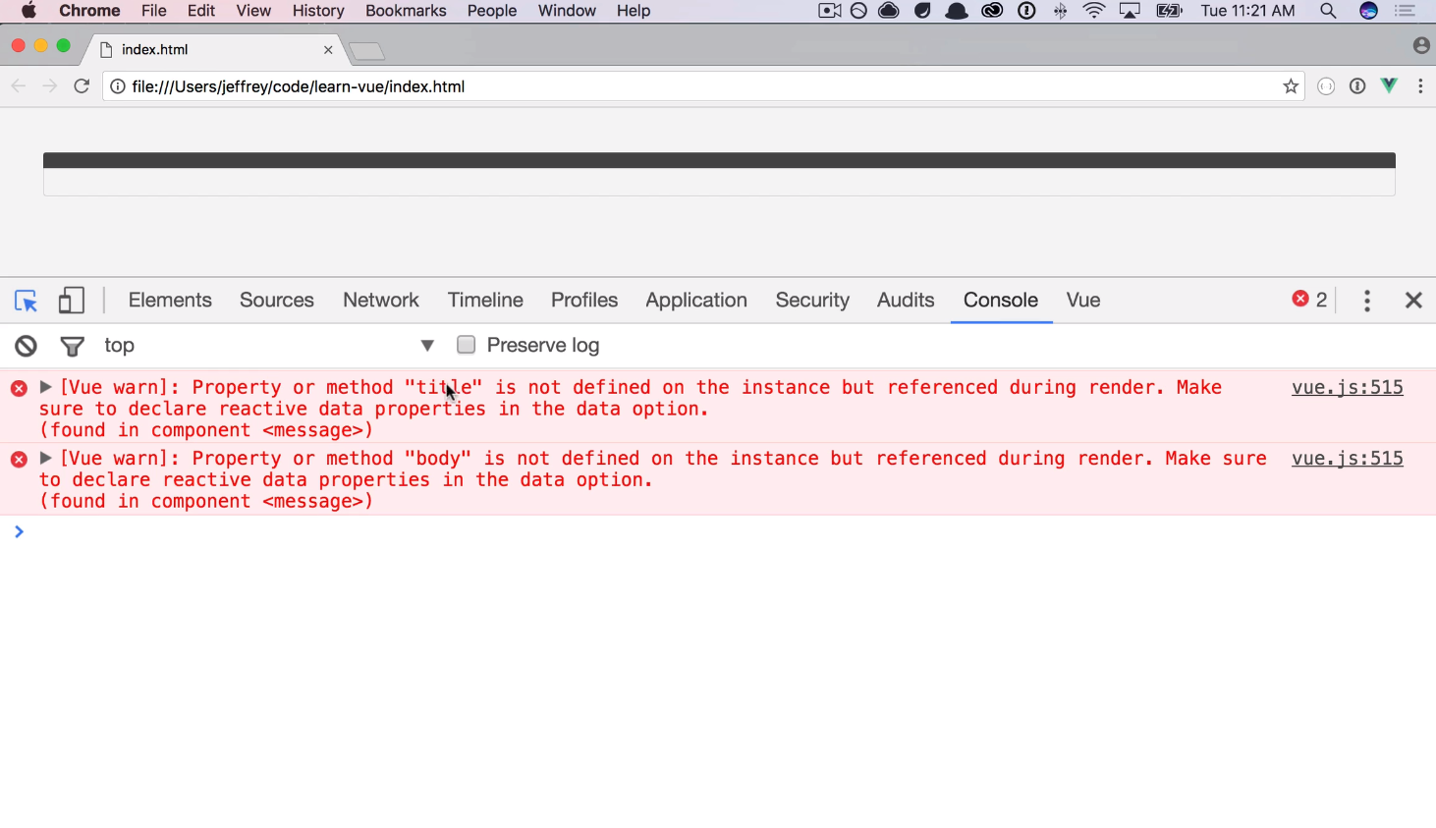Open Spotlight search in the menu bar
The image size is (1436, 828).
point(1328,11)
